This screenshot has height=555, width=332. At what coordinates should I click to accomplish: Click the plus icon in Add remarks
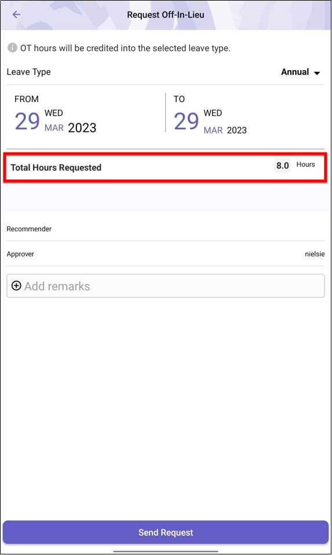click(x=16, y=286)
